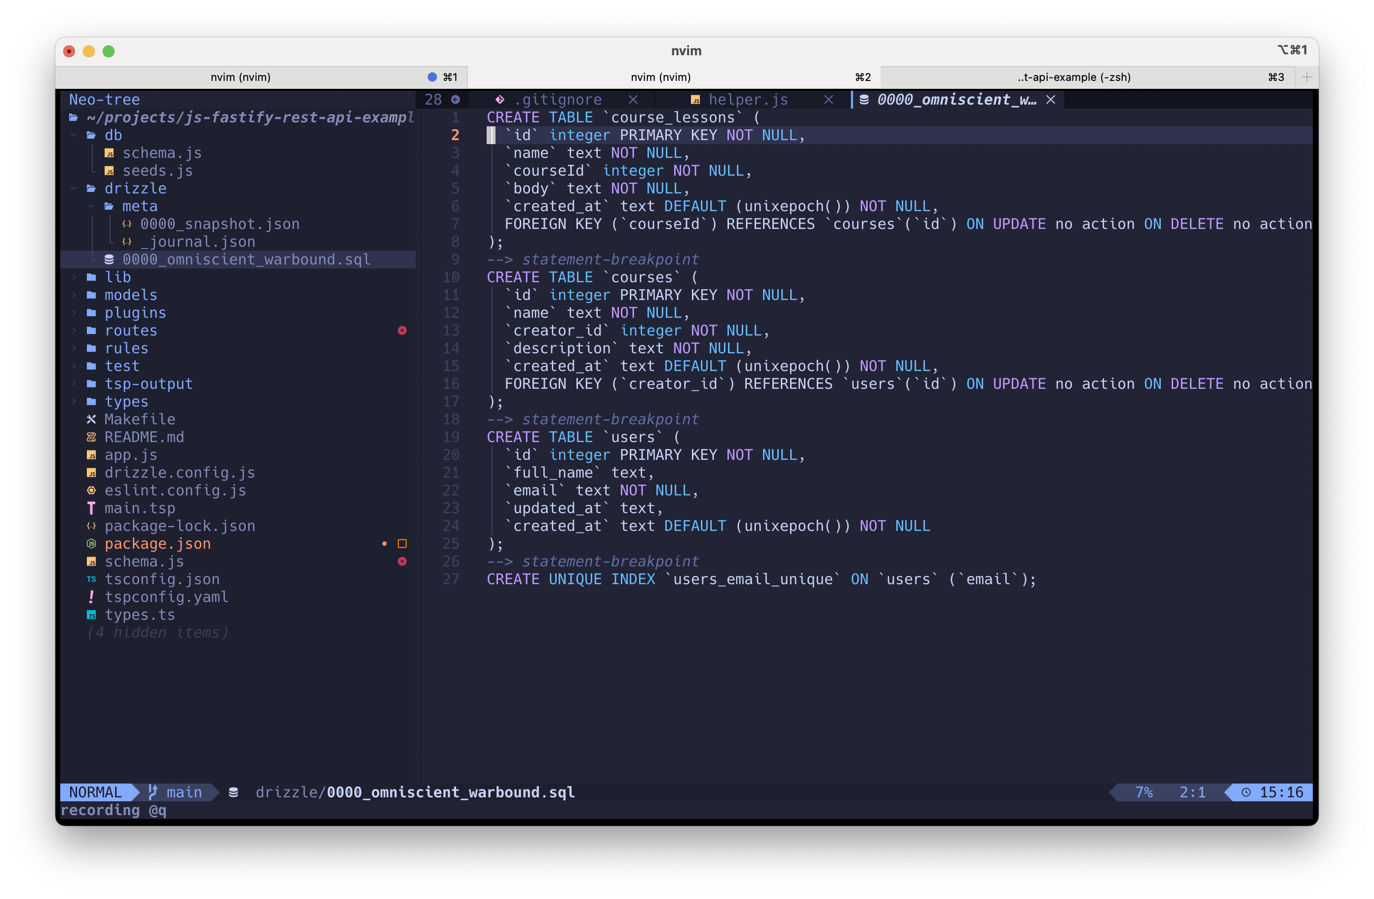
Task: Click line 13's creator_id column definition
Action: click(557, 331)
